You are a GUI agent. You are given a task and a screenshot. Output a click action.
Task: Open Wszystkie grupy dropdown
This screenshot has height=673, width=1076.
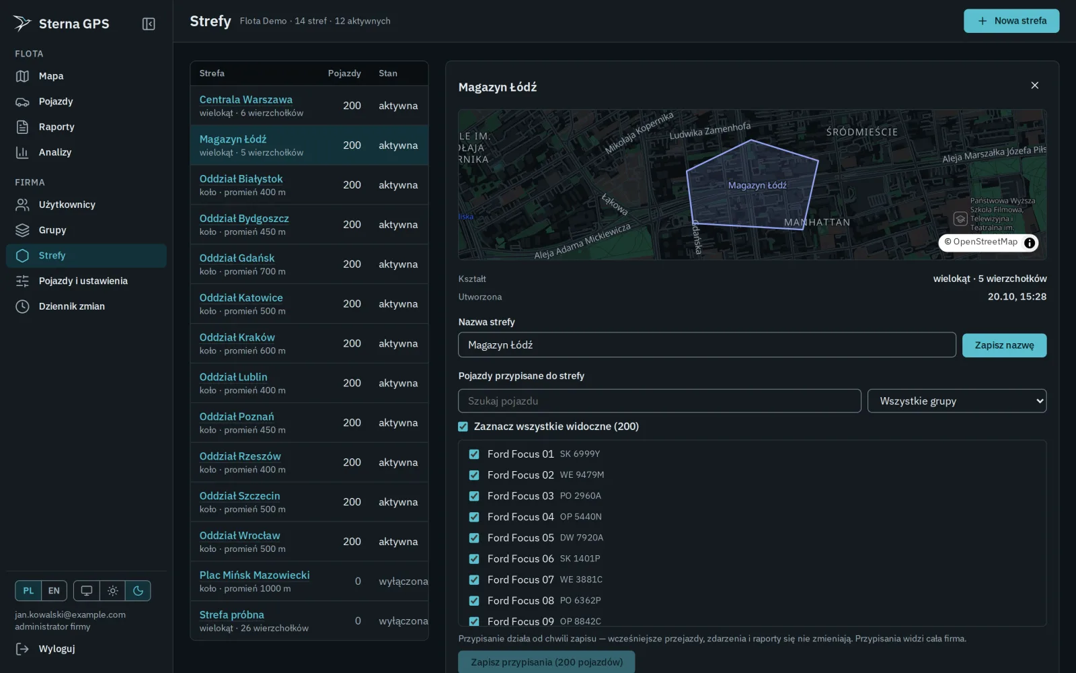(956, 401)
